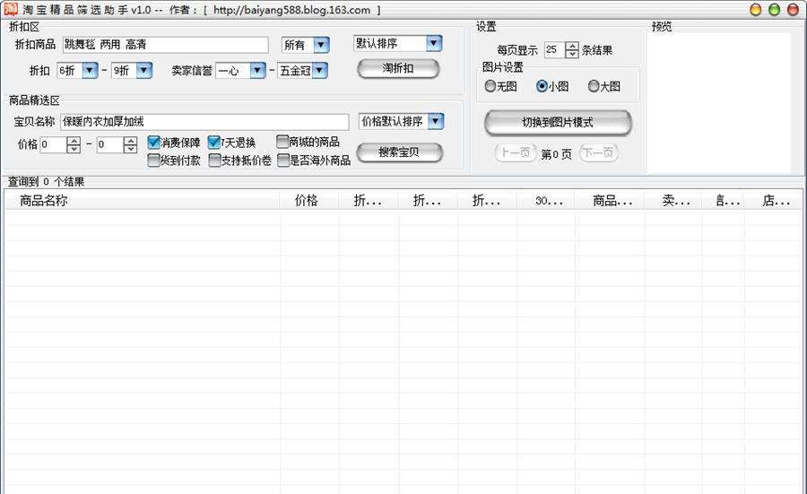Click the yellow minimize window button

click(755, 10)
